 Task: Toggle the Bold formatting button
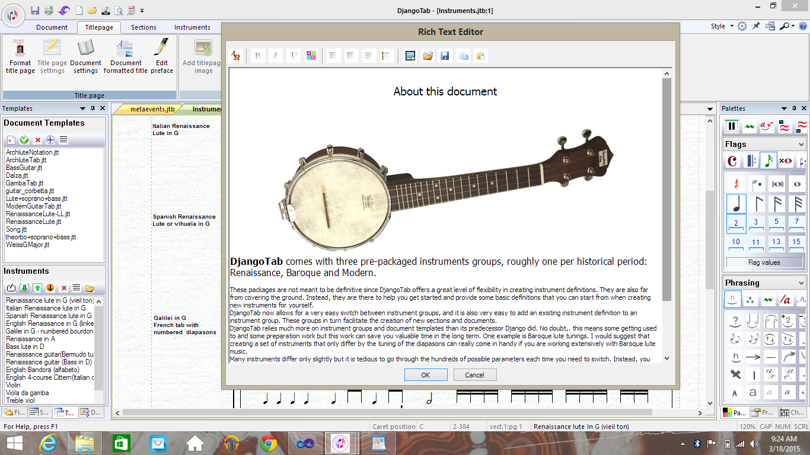pyautogui.click(x=257, y=56)
